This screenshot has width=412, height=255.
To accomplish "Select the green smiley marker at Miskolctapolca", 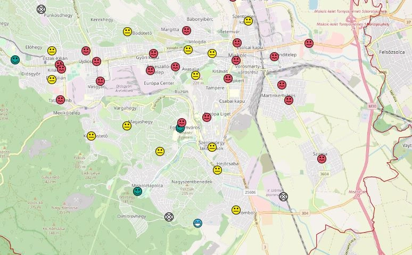I will tap(137, 191).
